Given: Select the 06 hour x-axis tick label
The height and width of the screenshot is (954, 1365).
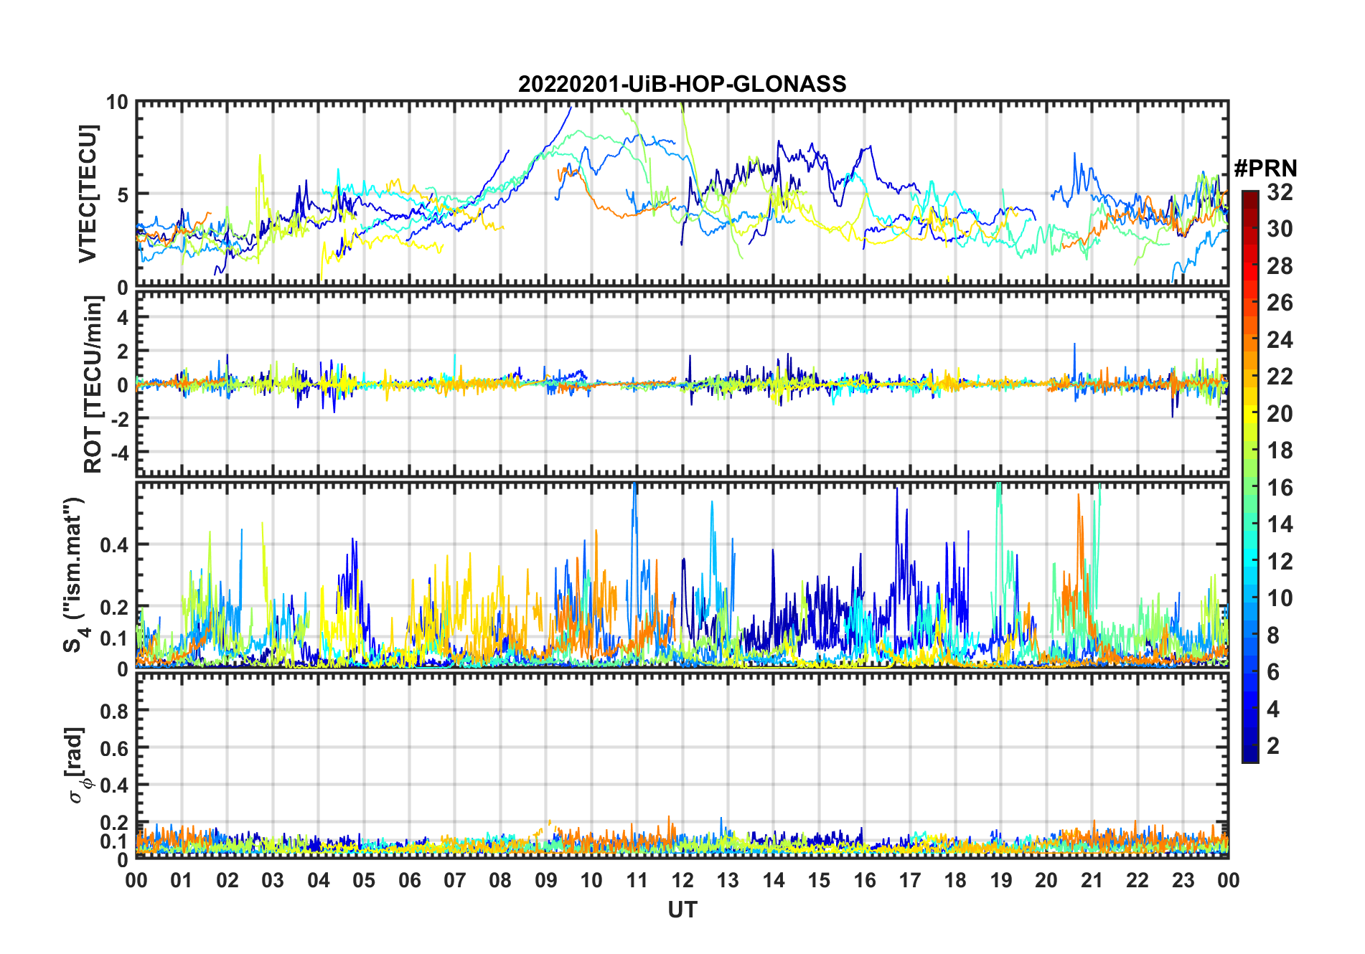Looking at the screenshot, I should 409,880.
